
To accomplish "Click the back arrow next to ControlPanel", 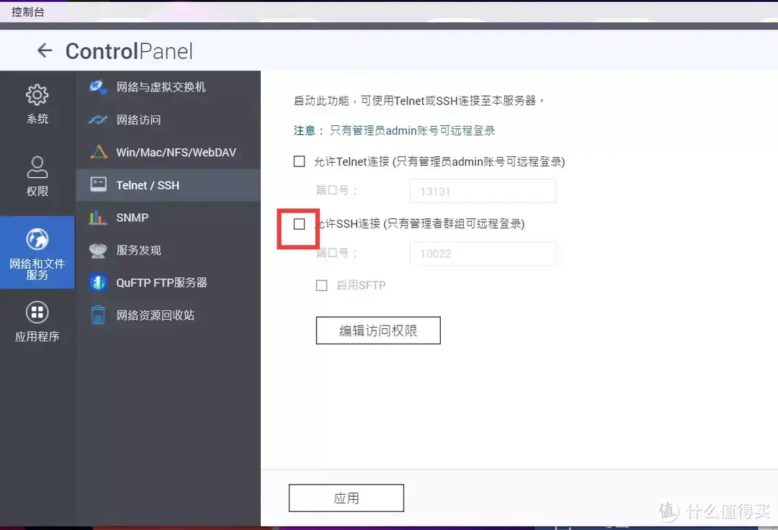I will pyautogui.click(x=44, y=50).
